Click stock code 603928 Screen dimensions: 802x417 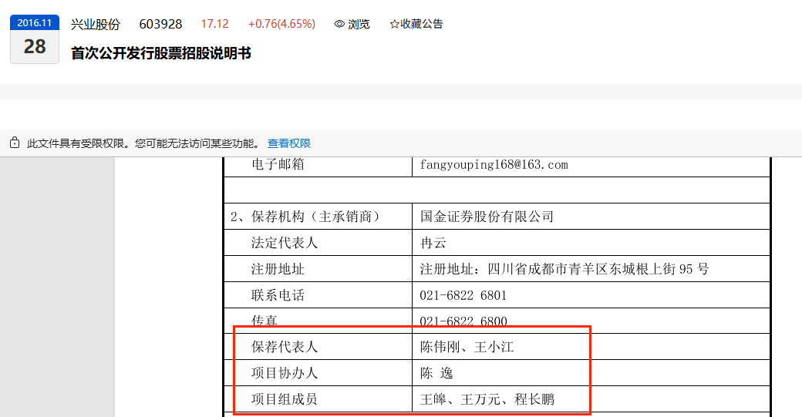[160, 24]
